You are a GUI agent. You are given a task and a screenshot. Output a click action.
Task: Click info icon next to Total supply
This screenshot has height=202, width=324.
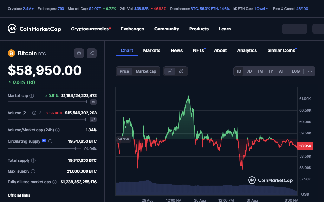[33, 160]
